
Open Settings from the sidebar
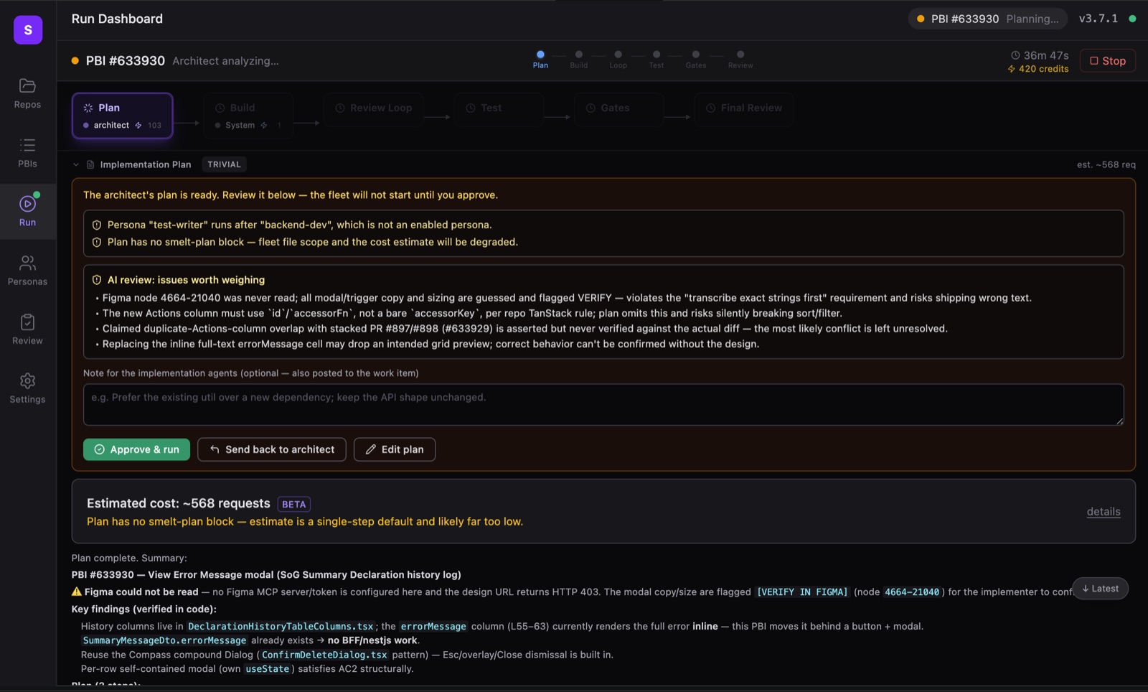pyautogui.click(x=27, y=388)
